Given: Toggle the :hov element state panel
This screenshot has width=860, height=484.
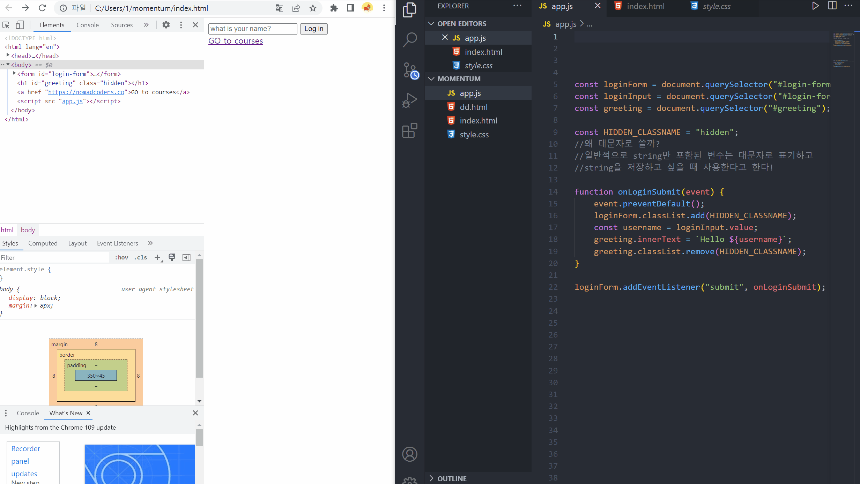Looking at the screenshot, I should pos(121,257).
